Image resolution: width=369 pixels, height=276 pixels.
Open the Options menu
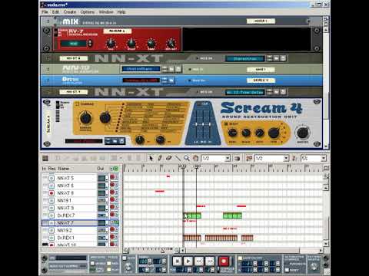[x=88, y=12]
